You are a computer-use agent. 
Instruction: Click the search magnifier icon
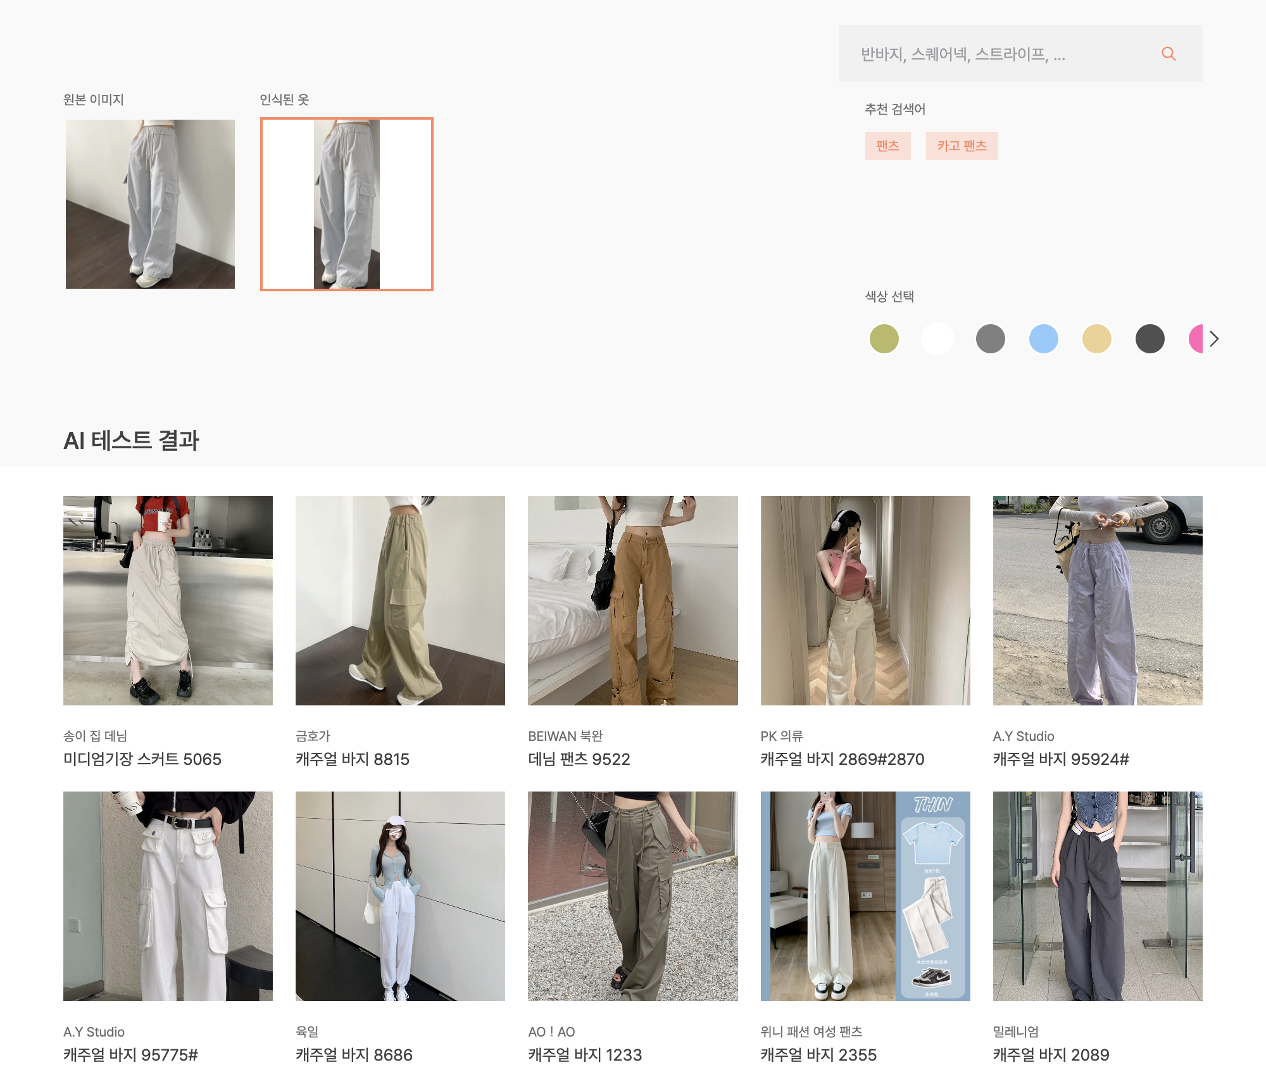pyautogui.click(x=1169, y=54)
